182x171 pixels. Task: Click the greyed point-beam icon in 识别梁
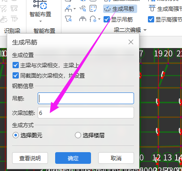4,19
